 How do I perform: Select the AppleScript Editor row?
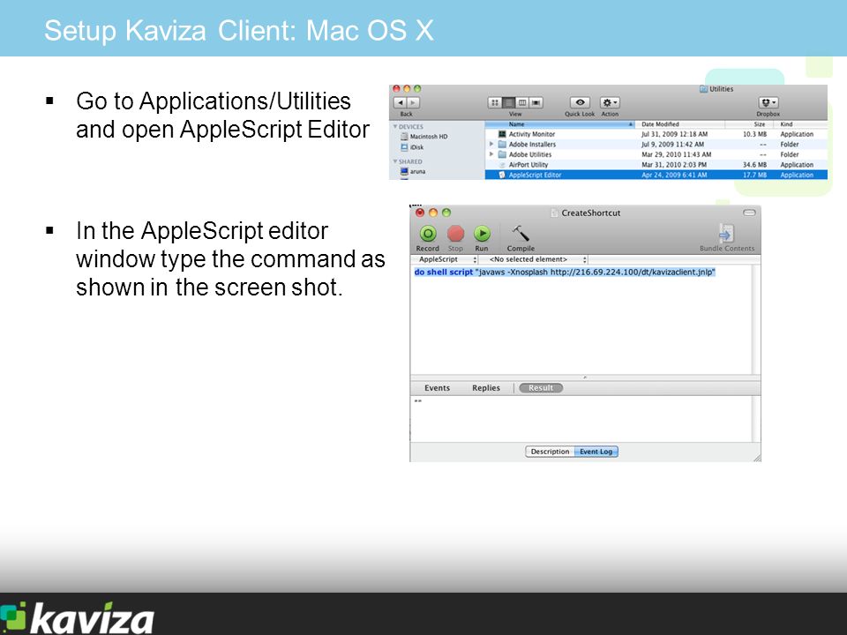[x=656, y=175]
